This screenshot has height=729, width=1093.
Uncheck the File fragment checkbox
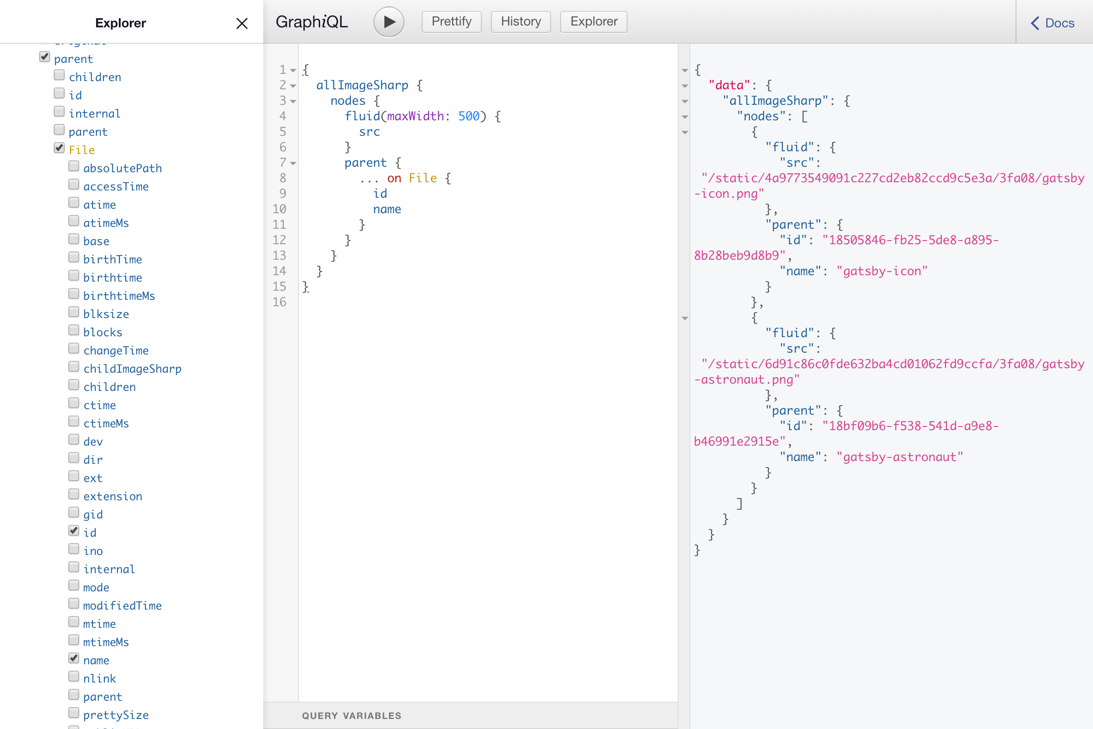[x=59, y=149]
